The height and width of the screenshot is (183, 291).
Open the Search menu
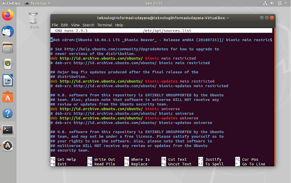click(x=88, y=25)
